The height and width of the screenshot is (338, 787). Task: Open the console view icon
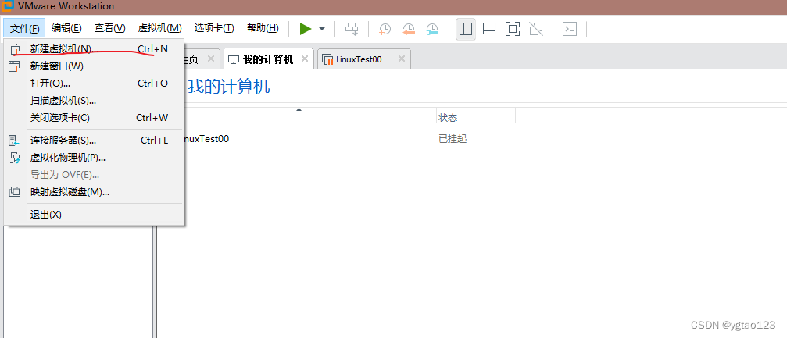pos(570,29)
